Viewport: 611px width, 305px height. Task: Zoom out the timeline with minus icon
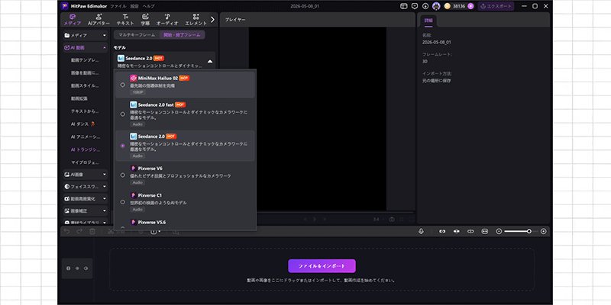[x=499, y=231]
